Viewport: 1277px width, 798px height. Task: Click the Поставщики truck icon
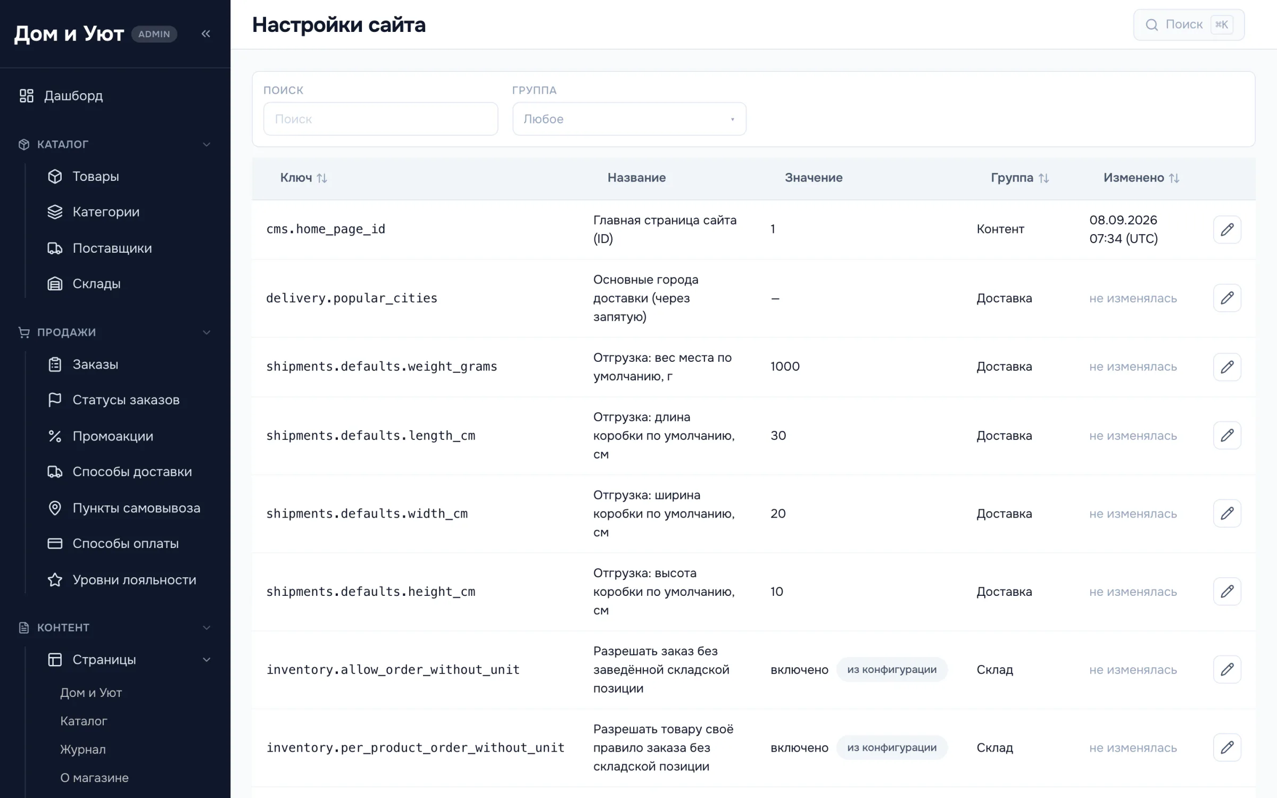(55, 248)
